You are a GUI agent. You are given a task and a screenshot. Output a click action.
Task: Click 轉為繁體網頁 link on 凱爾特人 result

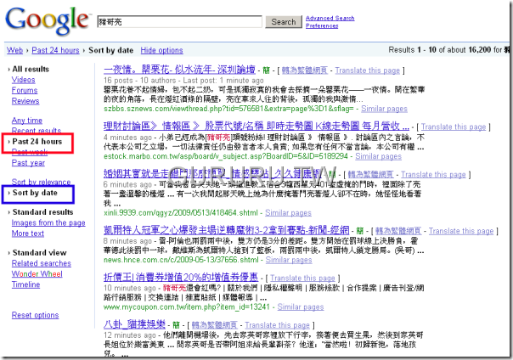tap(398, 231)
